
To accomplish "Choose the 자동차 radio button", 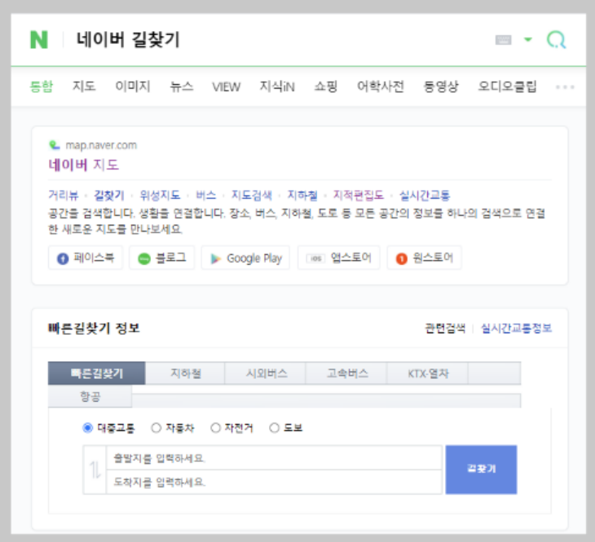I will pos(156,428).
